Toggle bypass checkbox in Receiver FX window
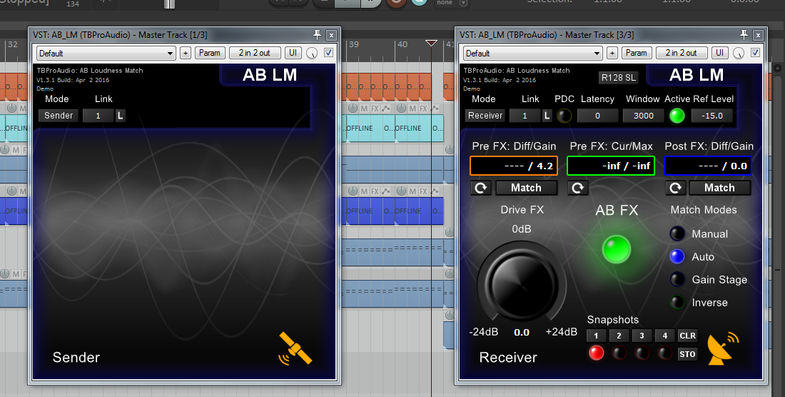 (755, 53)
